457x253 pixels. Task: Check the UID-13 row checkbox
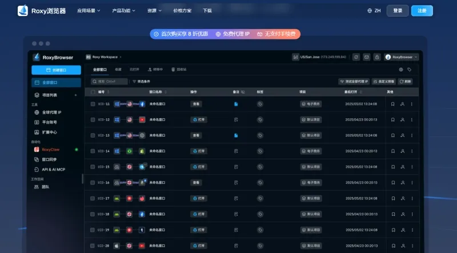(93, 135)
